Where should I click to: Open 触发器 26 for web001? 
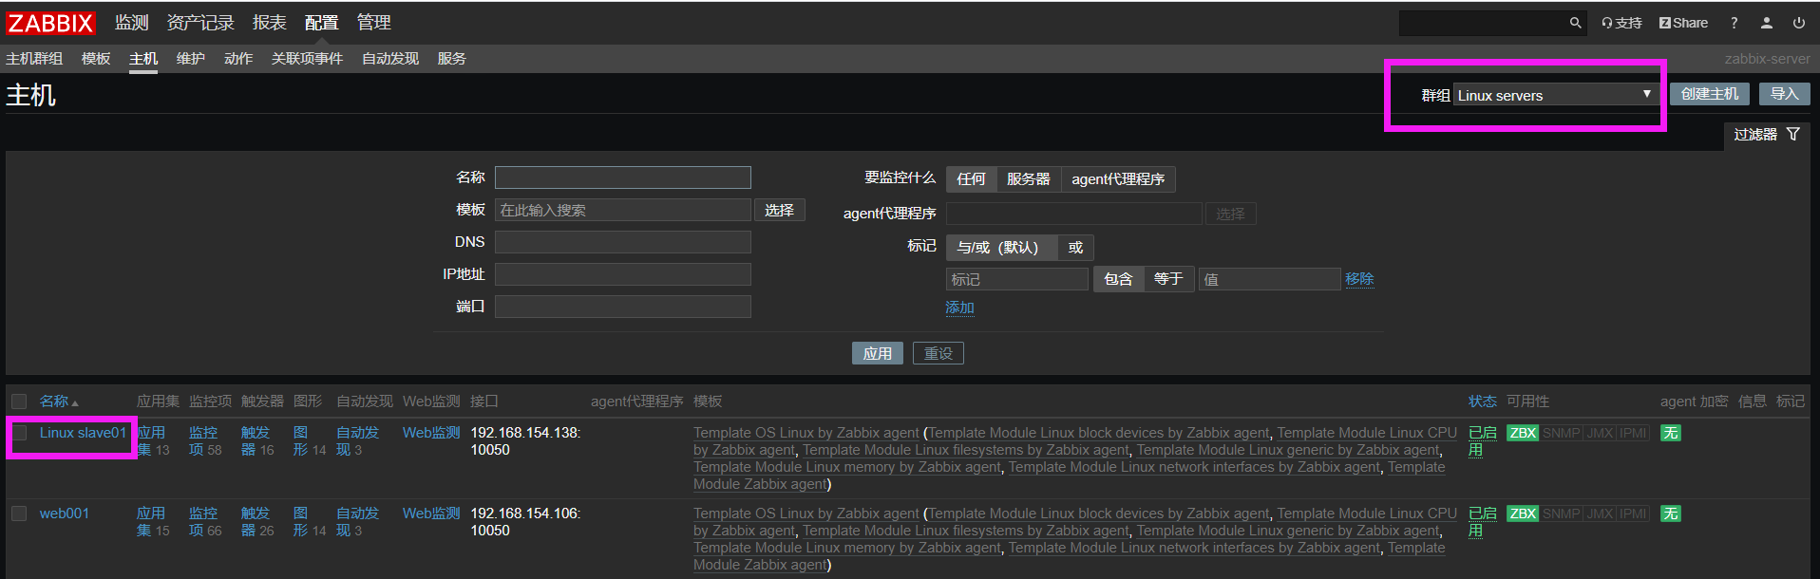pos(257,522)
